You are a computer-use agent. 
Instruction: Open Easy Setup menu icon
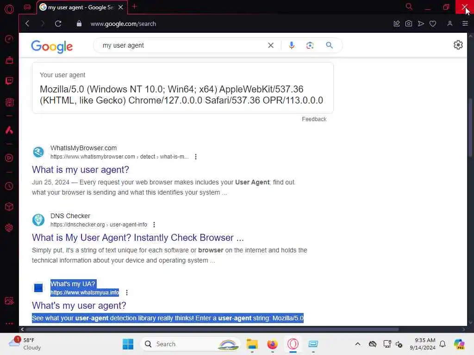point(465,24)
